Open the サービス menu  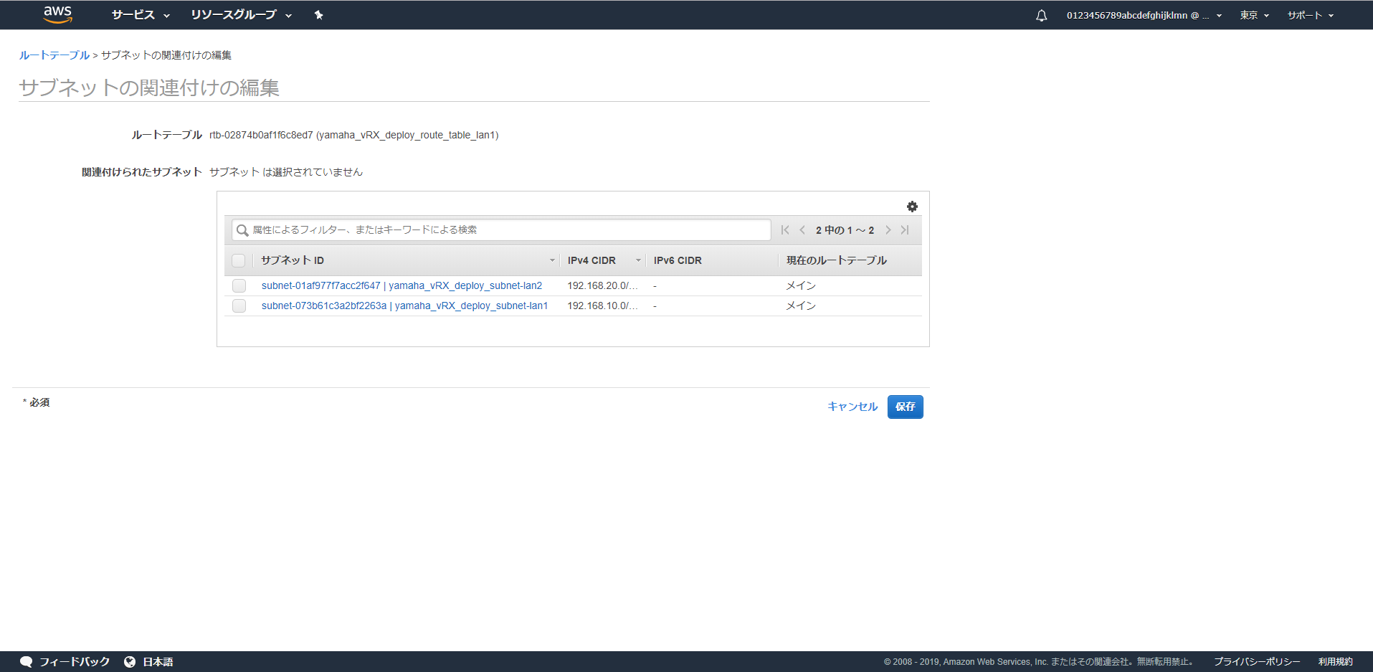point(134,14)
